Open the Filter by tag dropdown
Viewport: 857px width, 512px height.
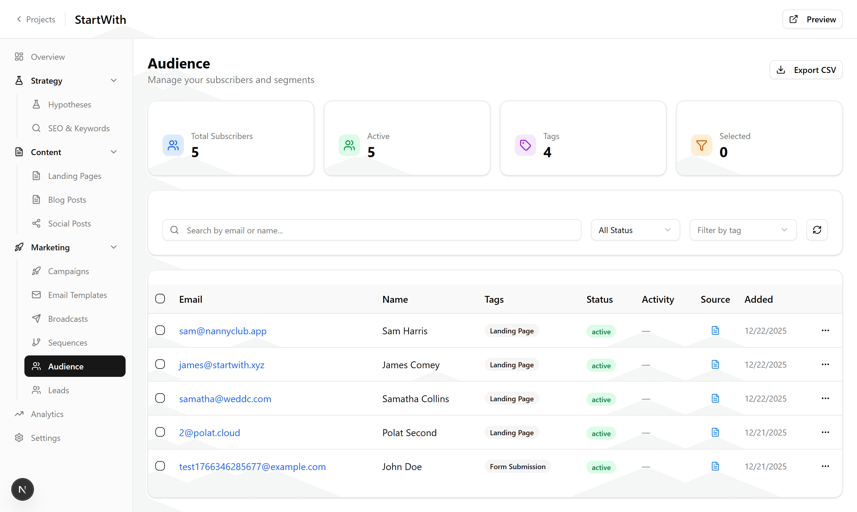(742, 230)
